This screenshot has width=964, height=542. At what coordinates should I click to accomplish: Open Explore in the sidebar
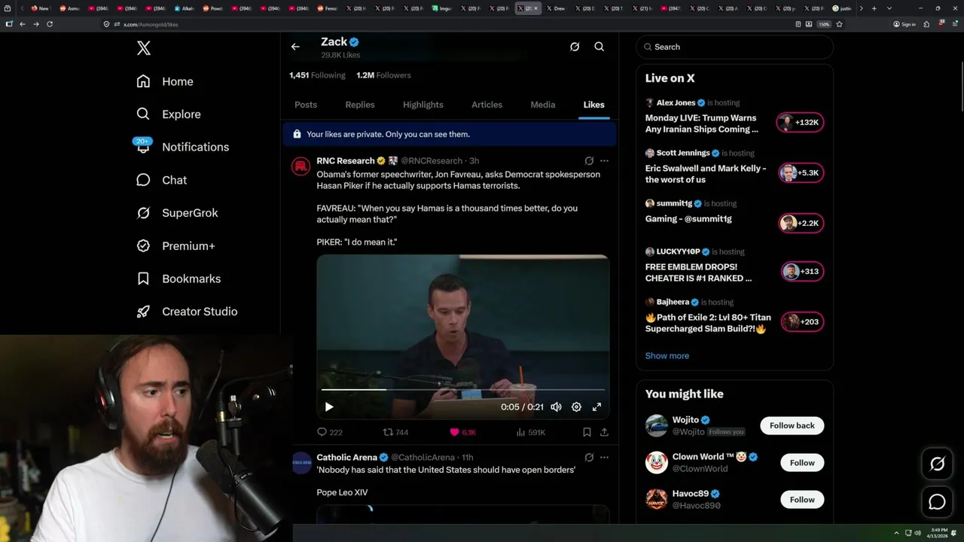coord(169,114)
